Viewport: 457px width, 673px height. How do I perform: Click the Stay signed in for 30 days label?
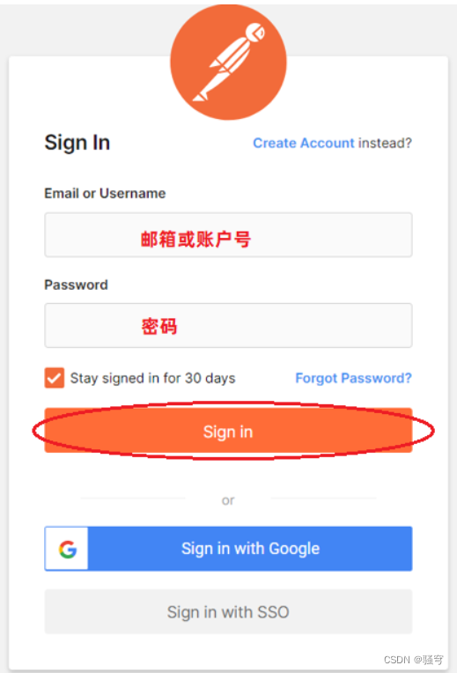tap(152, 378)
